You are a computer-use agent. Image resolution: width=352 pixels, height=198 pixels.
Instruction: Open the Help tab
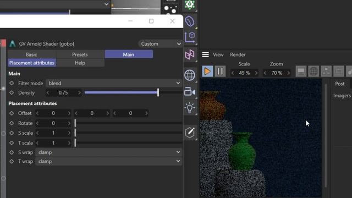point(80,63)
